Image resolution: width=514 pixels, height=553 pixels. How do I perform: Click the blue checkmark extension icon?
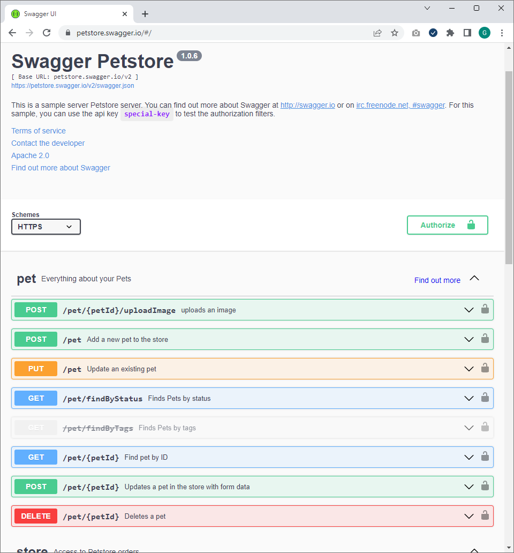pyautogui.click(x=433, y=33)
